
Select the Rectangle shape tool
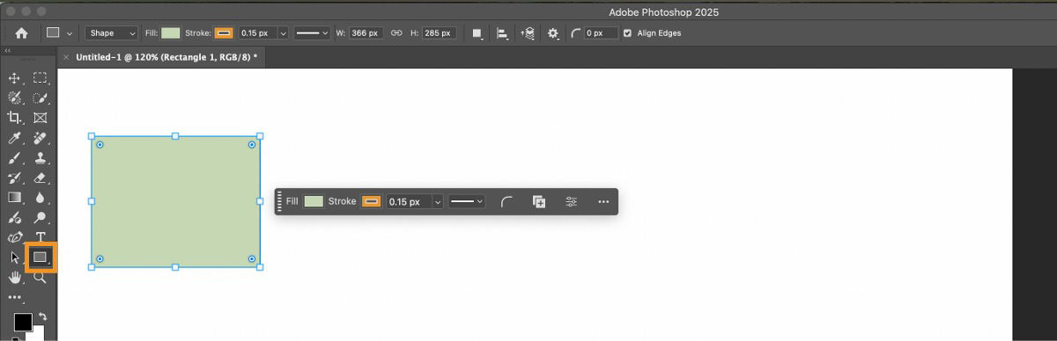pyautogui.click(x=40, y=258)
